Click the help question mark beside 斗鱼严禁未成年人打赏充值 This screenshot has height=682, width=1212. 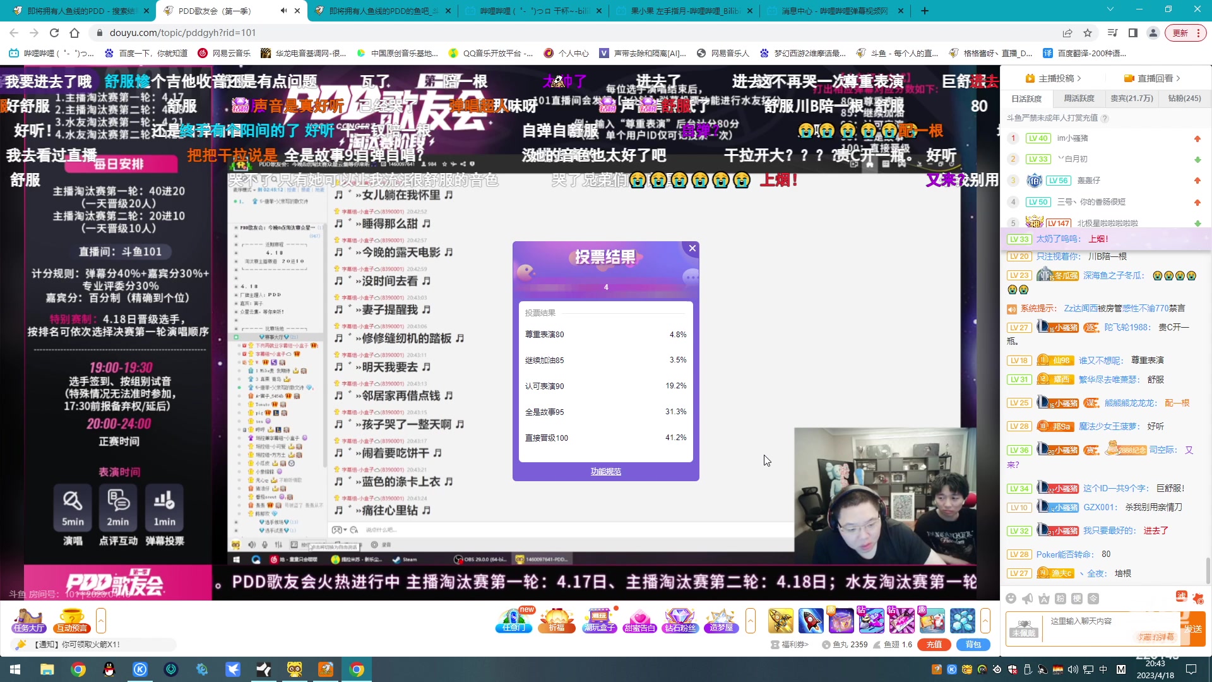pos(1105,118)
